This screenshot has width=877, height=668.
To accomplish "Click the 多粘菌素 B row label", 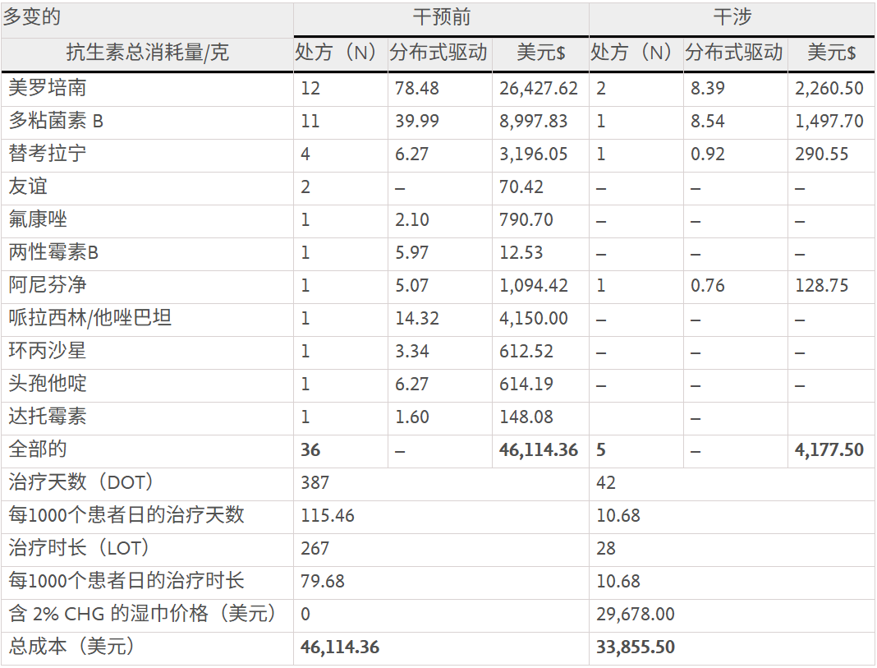I will (x=56, y=122).
